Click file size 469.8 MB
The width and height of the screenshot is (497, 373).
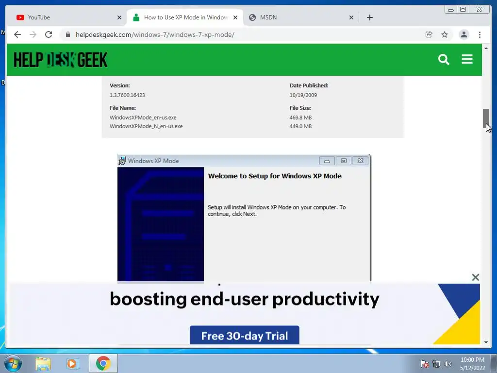[x=300, y=118]
